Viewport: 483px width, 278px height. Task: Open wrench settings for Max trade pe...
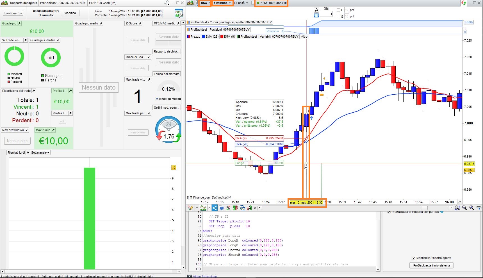[149, 113]
